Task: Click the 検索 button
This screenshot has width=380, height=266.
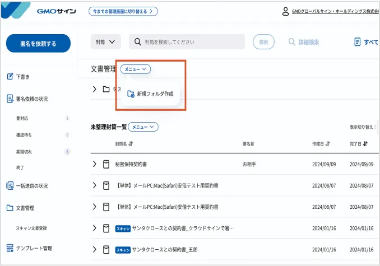Action: pos(263,42)
